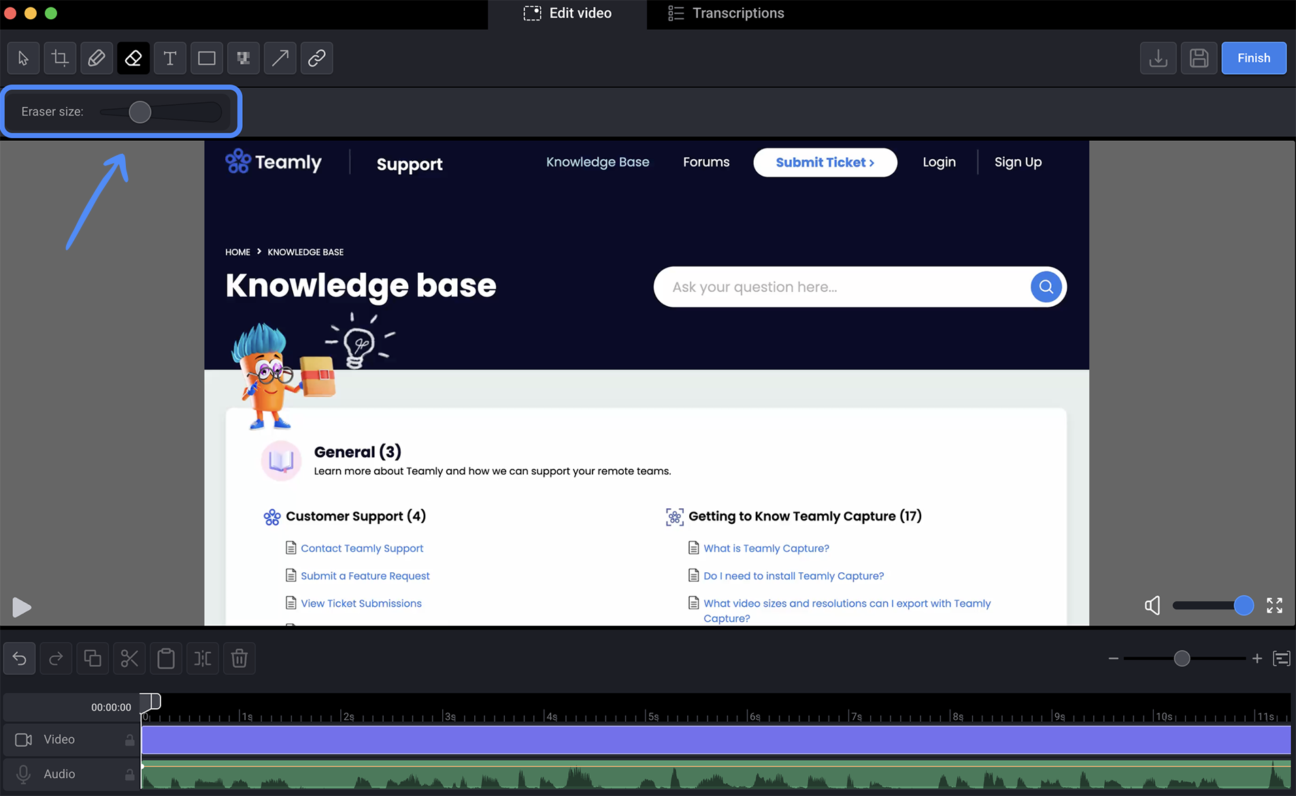The width and height of the screenshot is (1296, 796).
Task: Cut with the scissors icon
Action: click(129, 659)
